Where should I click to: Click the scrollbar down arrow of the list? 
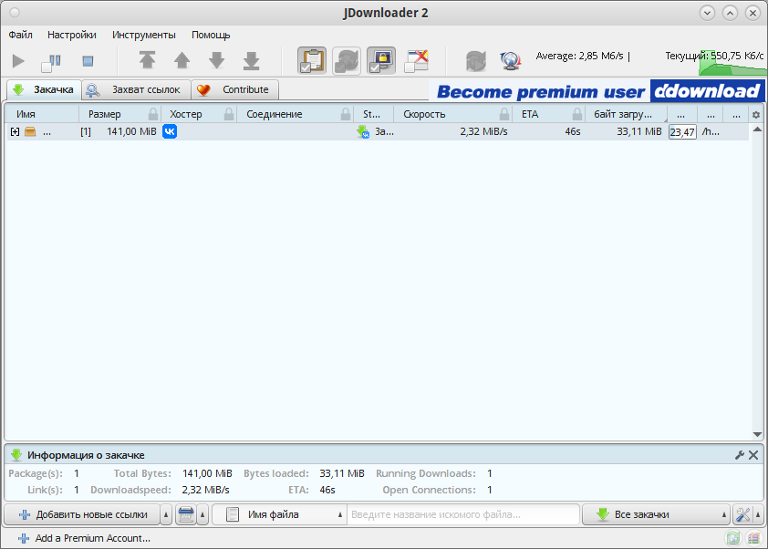(757, 434)
